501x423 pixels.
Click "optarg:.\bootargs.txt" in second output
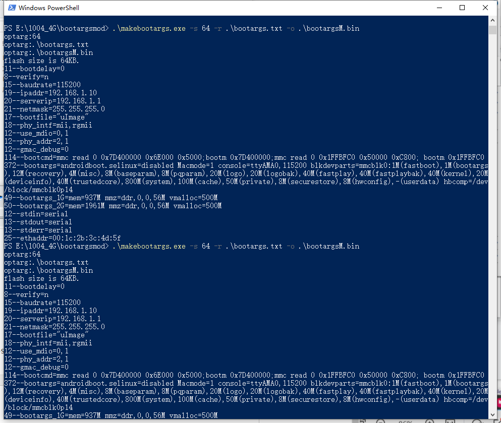click(46, 262)
